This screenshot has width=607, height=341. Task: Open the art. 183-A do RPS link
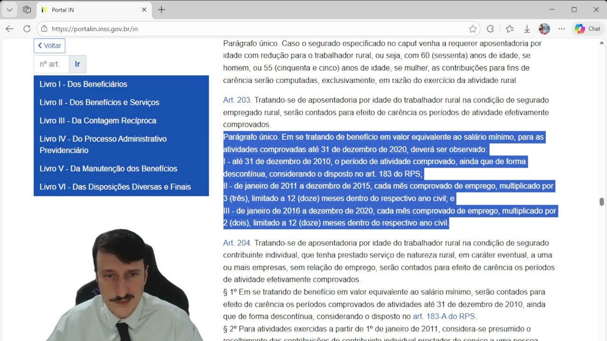tap(444, 316)
